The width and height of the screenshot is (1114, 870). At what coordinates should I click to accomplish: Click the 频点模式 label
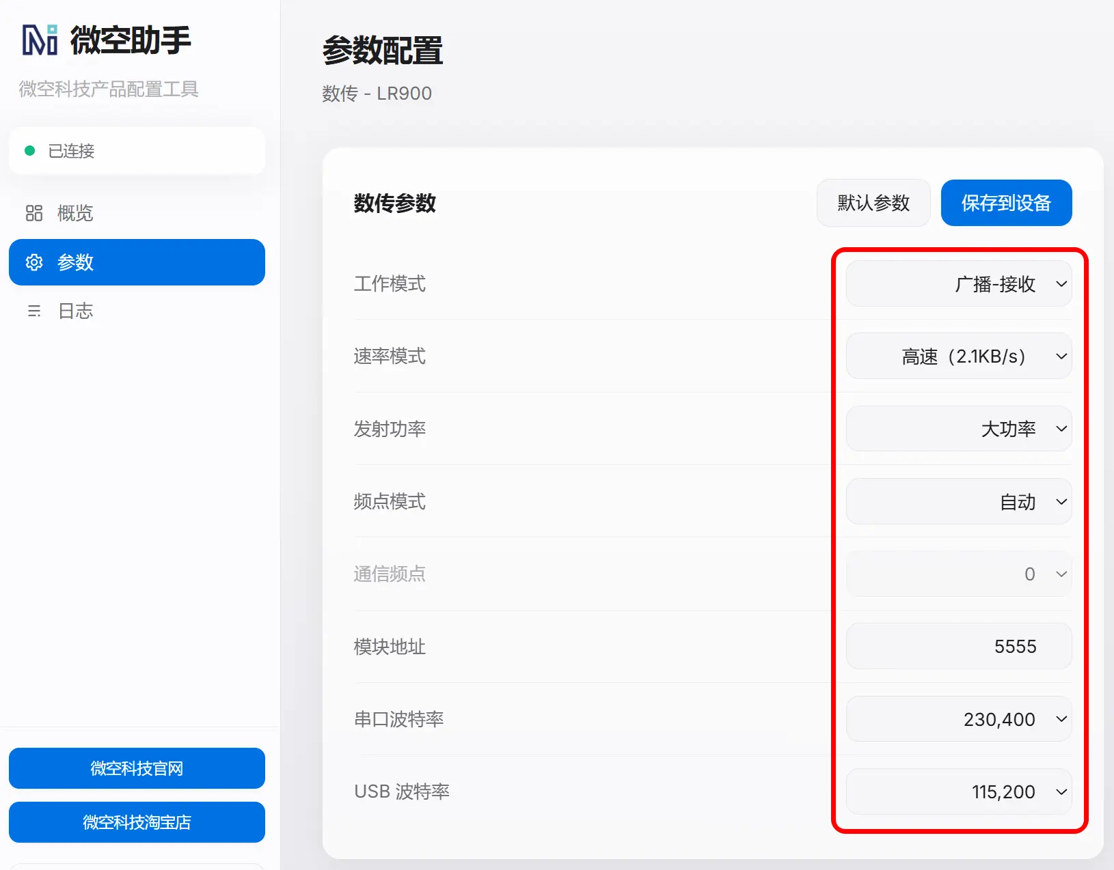(x=390, y=501)
